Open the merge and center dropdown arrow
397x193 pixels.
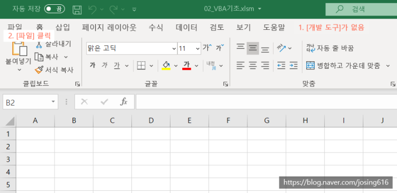[388, 66]
